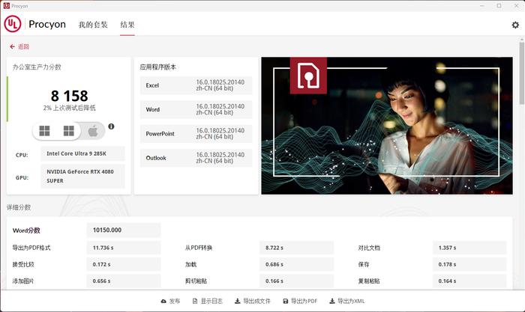Click the export PDF save icon
This screenshot has width=525, height=312.
(x=286, y=301)
